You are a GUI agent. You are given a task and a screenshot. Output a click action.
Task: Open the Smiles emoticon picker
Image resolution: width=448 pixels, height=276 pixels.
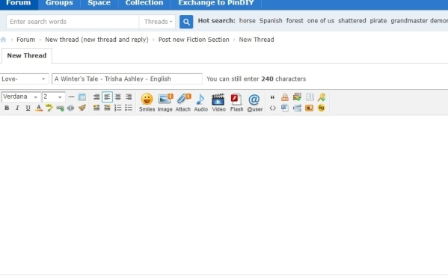(x=147, y=102)
